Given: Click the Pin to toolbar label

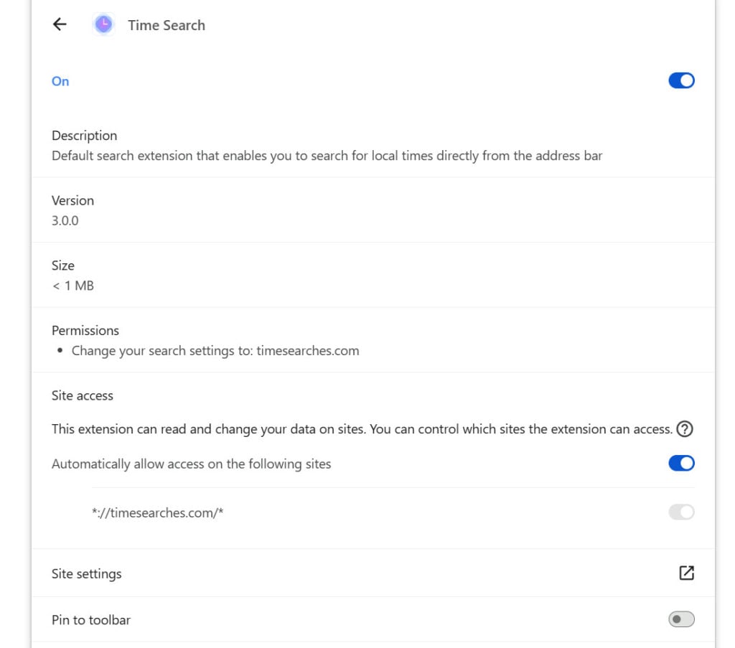Looking at the screenshot, I should 91,619.
